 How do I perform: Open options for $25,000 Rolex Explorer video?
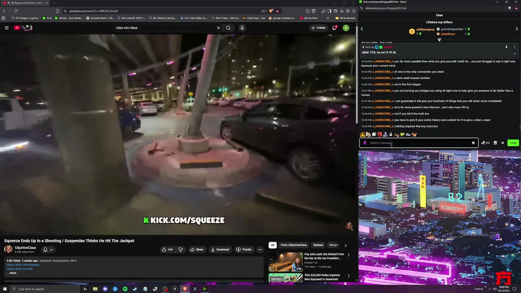coord(348,276)
